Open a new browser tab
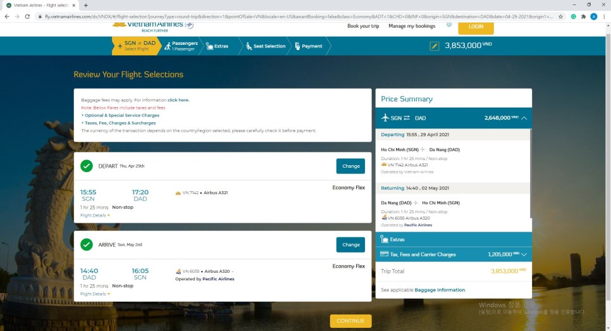611x331 pixels. click(86, 5)
